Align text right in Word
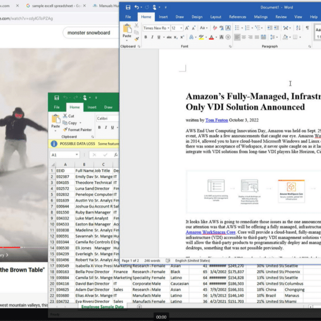This screenshot has width=321, height=321. 250,37
